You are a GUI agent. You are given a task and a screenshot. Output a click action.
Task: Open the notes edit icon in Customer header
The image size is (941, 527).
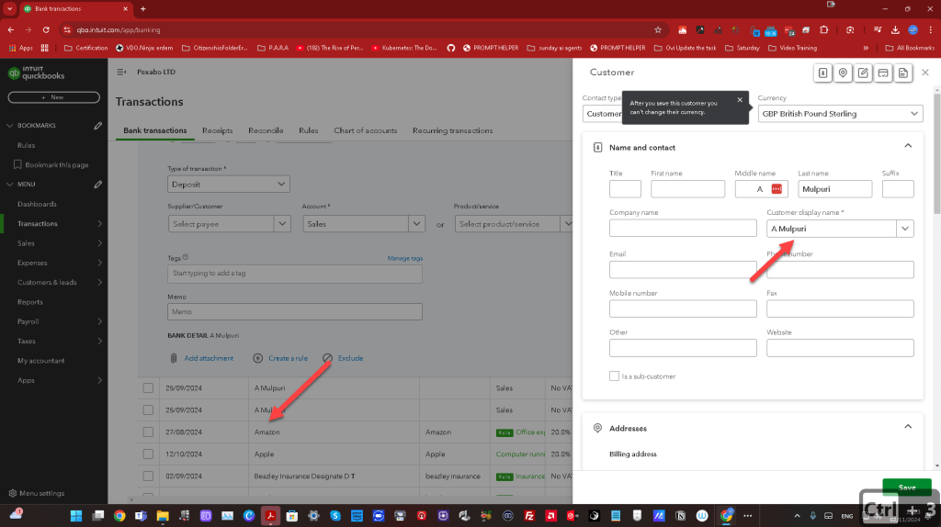click(x=863, y=73)
